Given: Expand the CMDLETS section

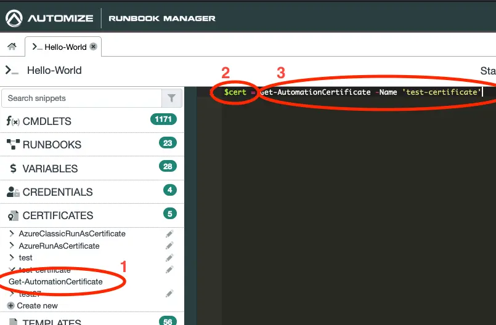Looking at the screenshot, I should click(92, 121).
